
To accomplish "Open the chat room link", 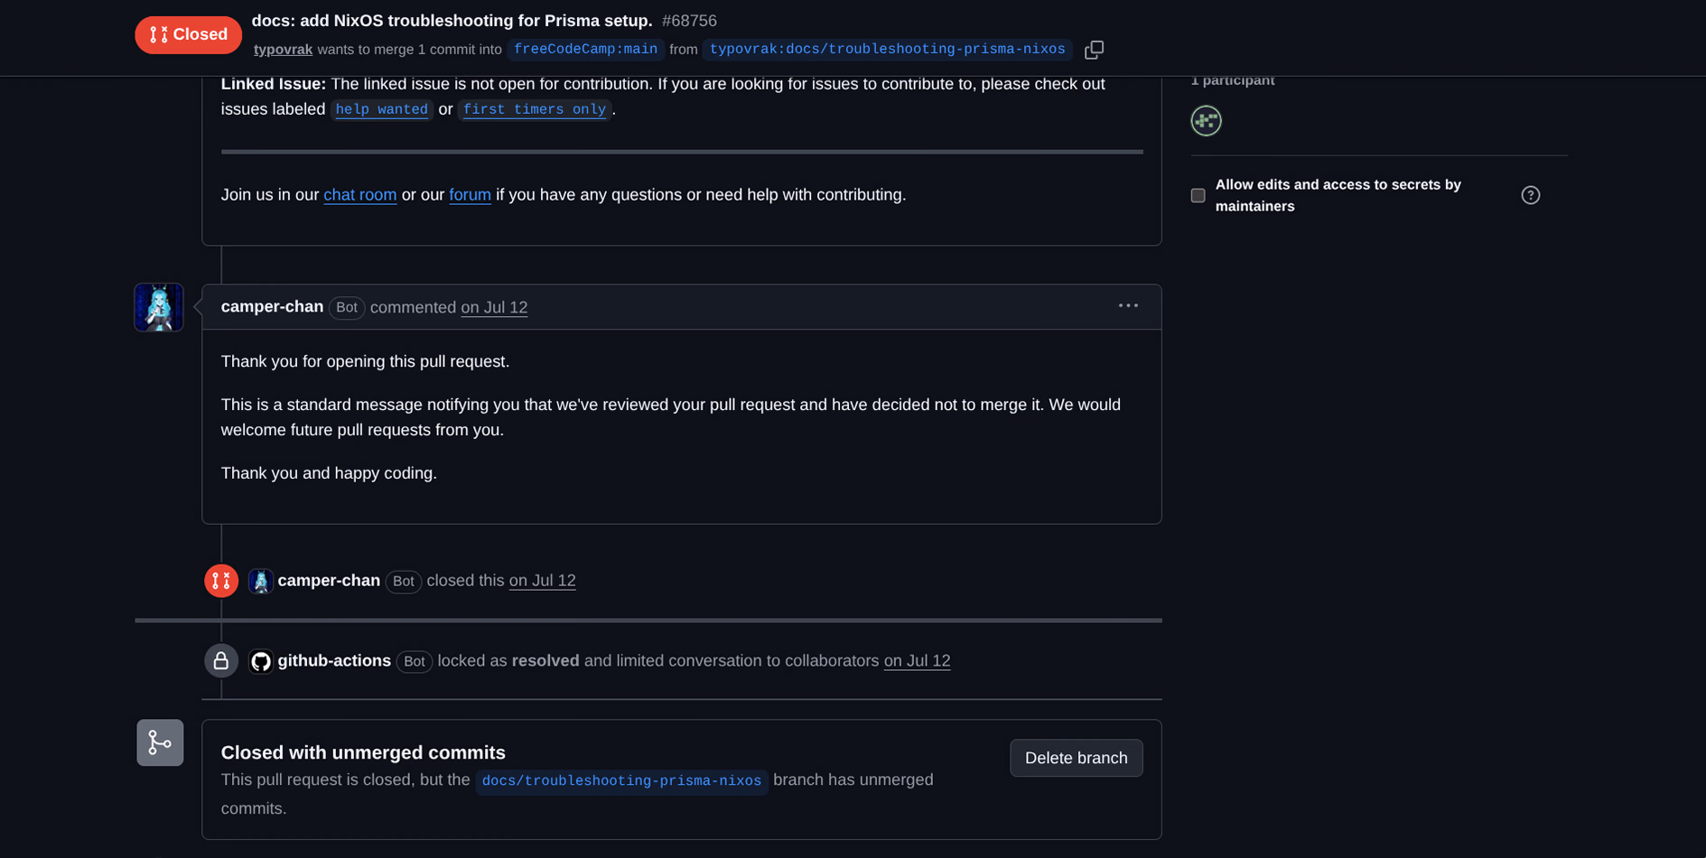I will tap(360, 195).
